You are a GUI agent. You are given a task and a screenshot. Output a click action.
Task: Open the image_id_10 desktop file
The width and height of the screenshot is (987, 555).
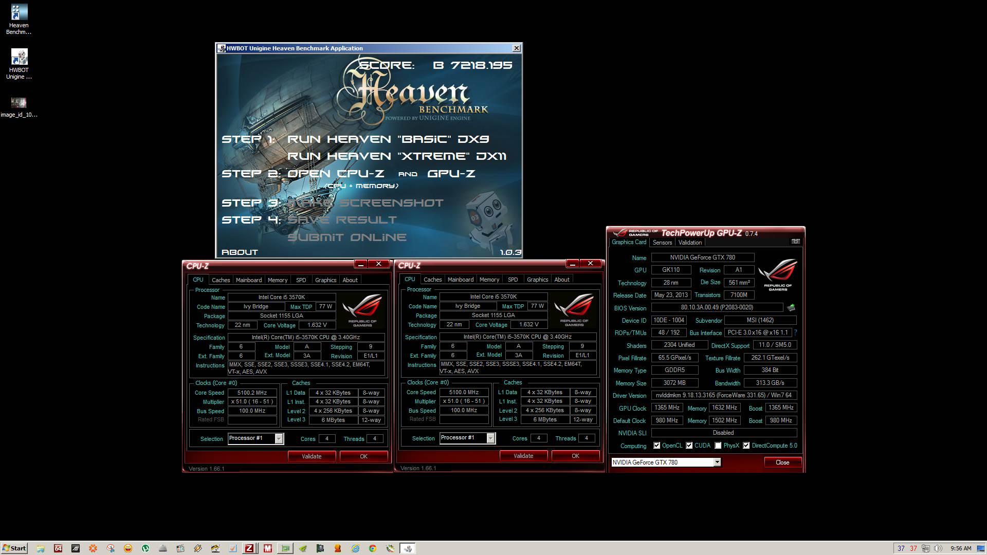coord(19,107)
